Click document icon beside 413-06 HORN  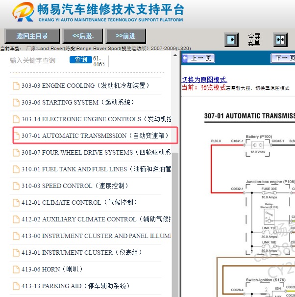click(16, 270)
